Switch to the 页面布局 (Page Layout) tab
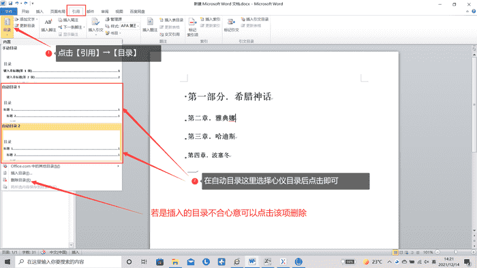This screenshot has height=268, width=477. pyautogui.click(x=57, y=12)
